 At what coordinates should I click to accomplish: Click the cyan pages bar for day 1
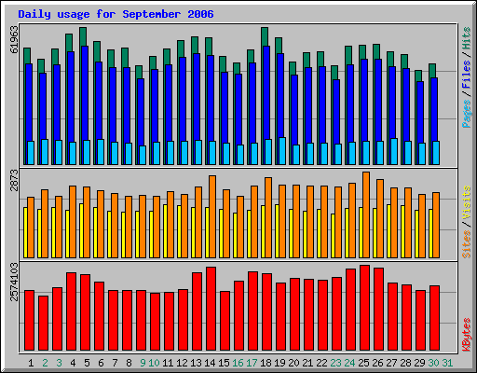[x=31, y=153]
